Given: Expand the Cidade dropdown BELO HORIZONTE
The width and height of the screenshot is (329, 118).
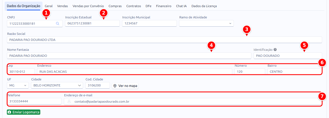Looking at the screenshot, I should click(57, 85).
